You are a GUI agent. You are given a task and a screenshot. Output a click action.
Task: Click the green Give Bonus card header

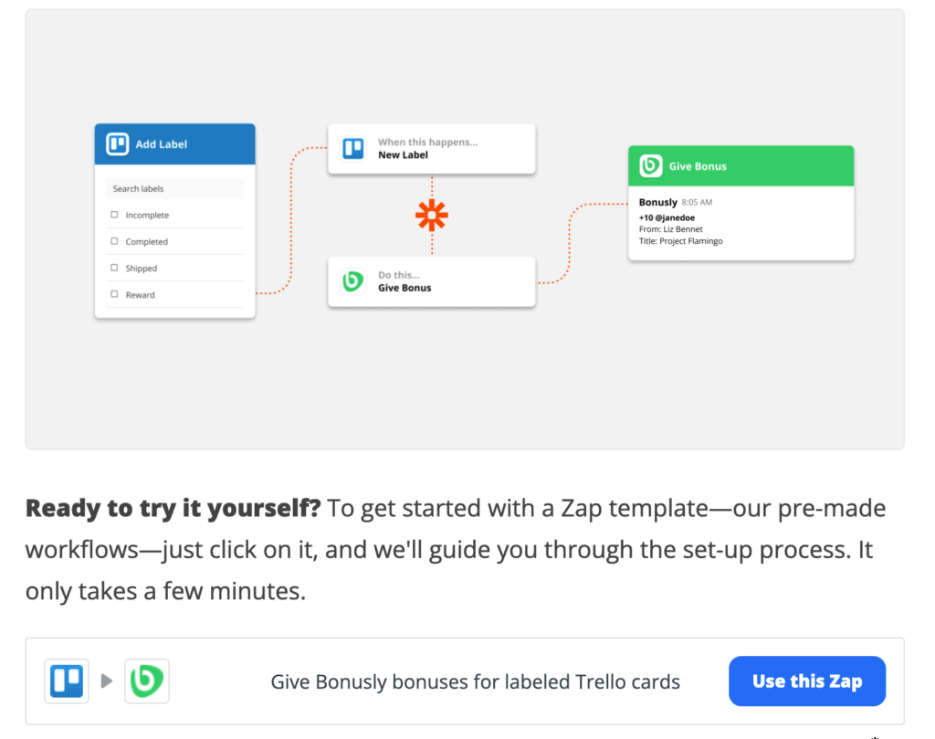click(x=741, y=165)
